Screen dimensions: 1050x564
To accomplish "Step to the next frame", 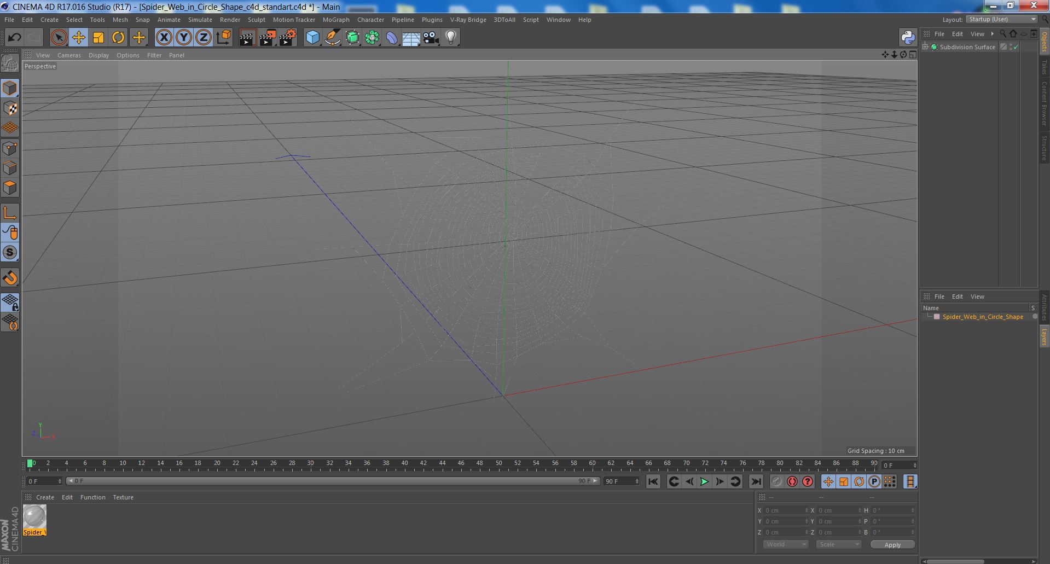I will click(720, 482).
